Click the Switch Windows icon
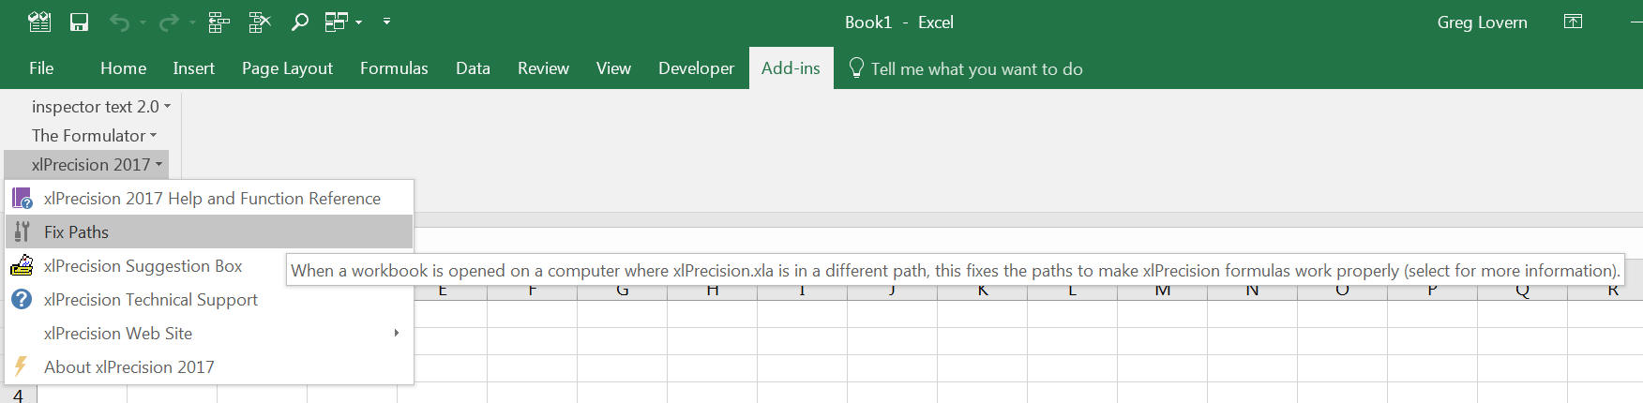 [x=337, y=22]
